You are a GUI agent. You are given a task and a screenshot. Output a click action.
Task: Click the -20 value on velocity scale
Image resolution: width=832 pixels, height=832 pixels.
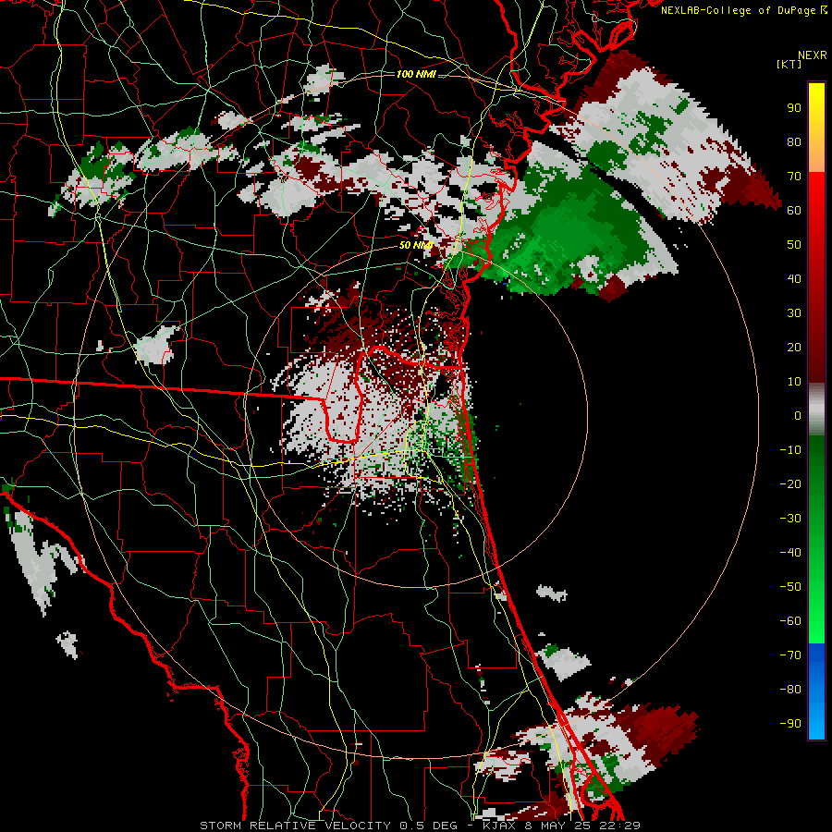click(790, 484)
